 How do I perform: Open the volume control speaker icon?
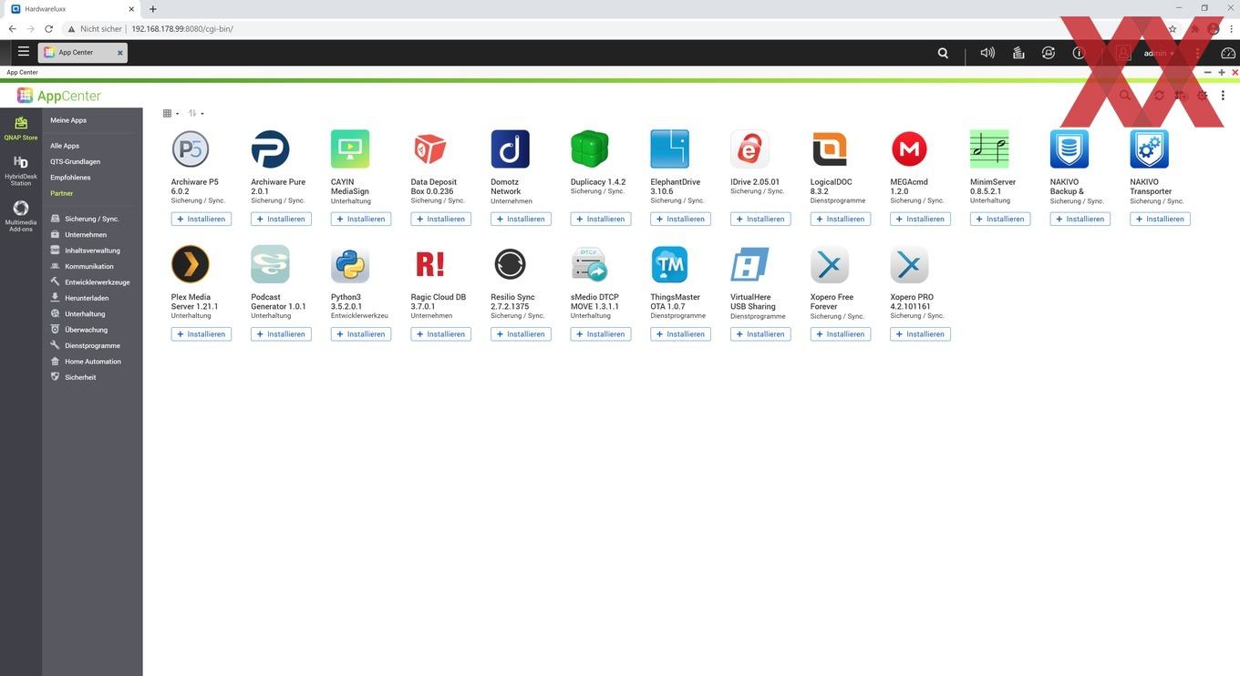tap(987, 53)
